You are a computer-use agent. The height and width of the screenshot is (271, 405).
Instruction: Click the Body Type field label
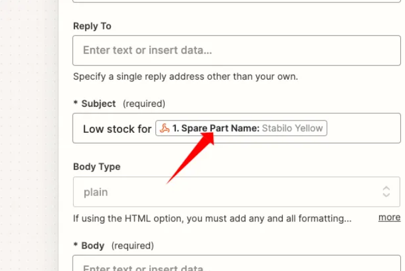(97, 166)
